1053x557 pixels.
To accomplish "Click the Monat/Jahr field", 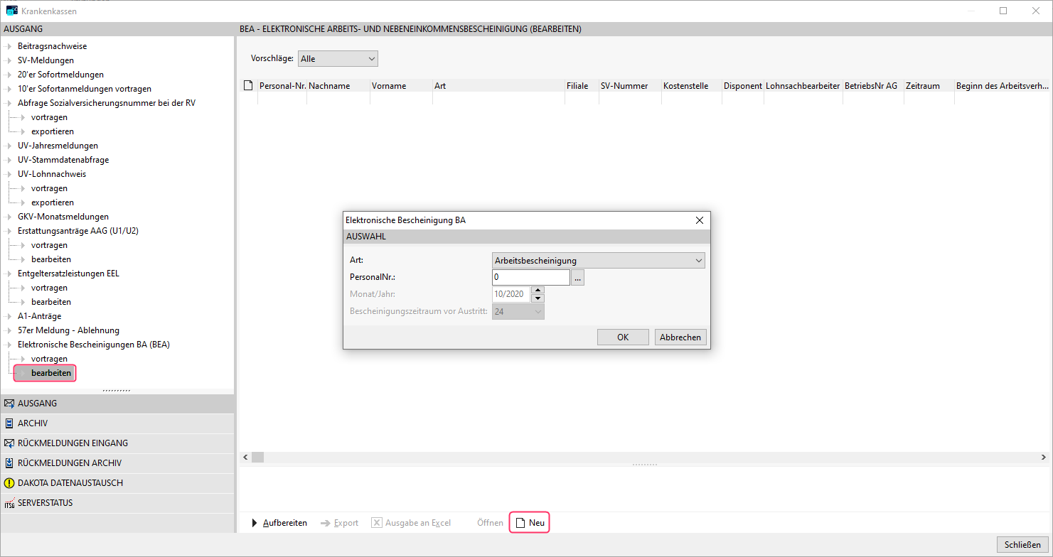I will point(511,294).
